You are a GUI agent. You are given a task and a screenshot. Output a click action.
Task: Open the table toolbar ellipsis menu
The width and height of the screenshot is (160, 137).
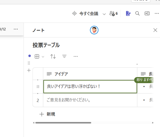[x=75, y=56]
